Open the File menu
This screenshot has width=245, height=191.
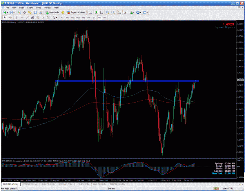click(x=7, y=7)
